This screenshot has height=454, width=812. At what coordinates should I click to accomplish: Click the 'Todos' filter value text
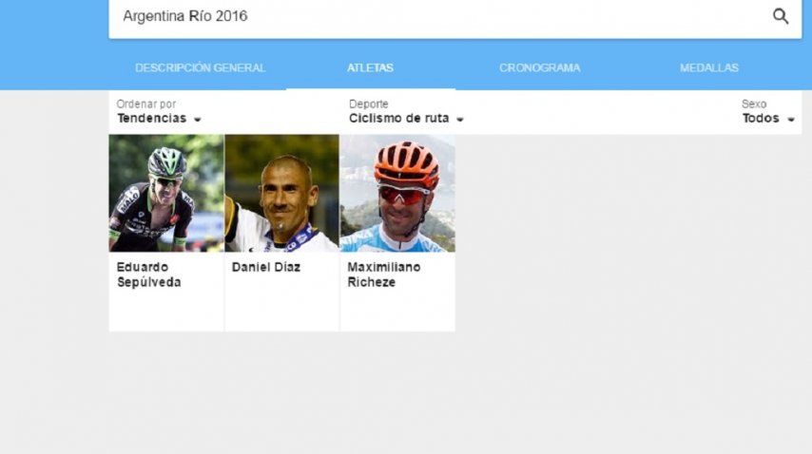coord(761,119)
